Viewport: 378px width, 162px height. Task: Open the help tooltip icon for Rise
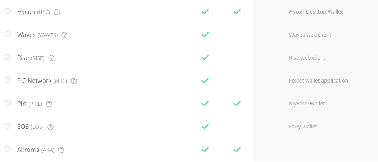[x=51, y=58]
